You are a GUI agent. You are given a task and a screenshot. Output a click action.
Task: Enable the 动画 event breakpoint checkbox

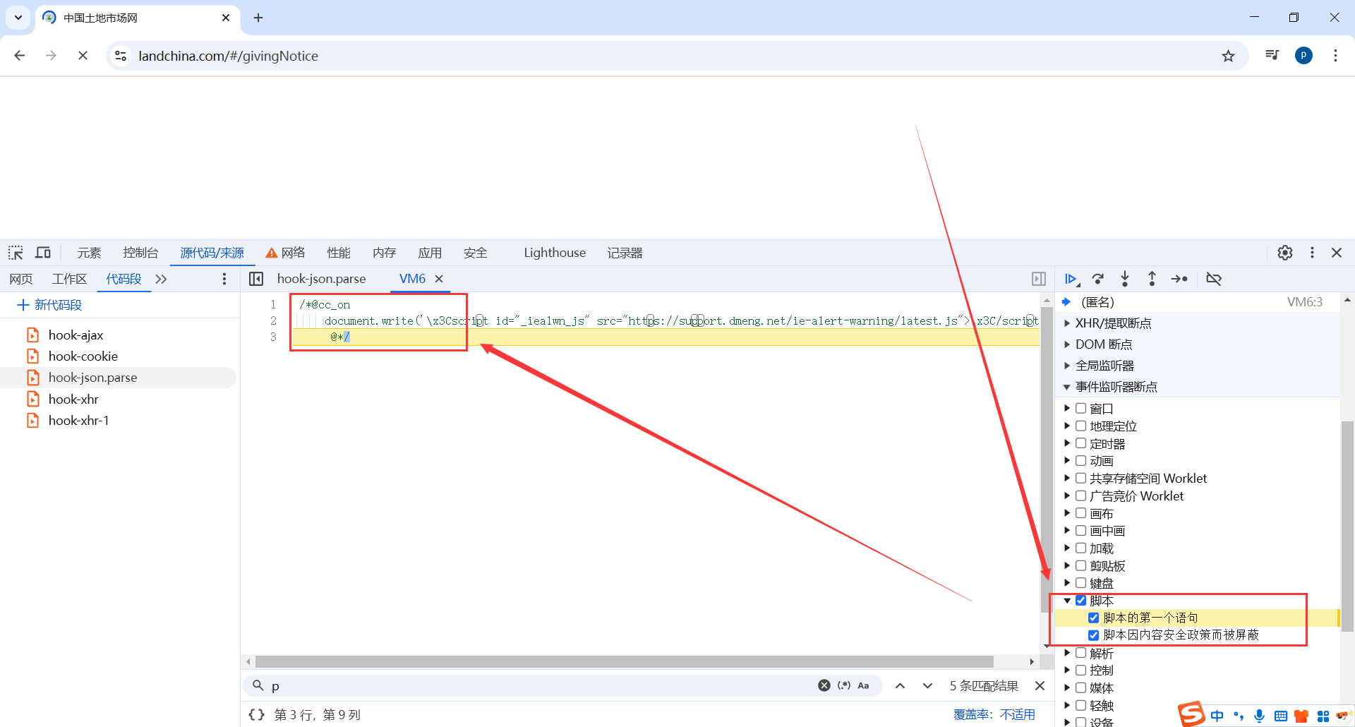[1080, 460]
